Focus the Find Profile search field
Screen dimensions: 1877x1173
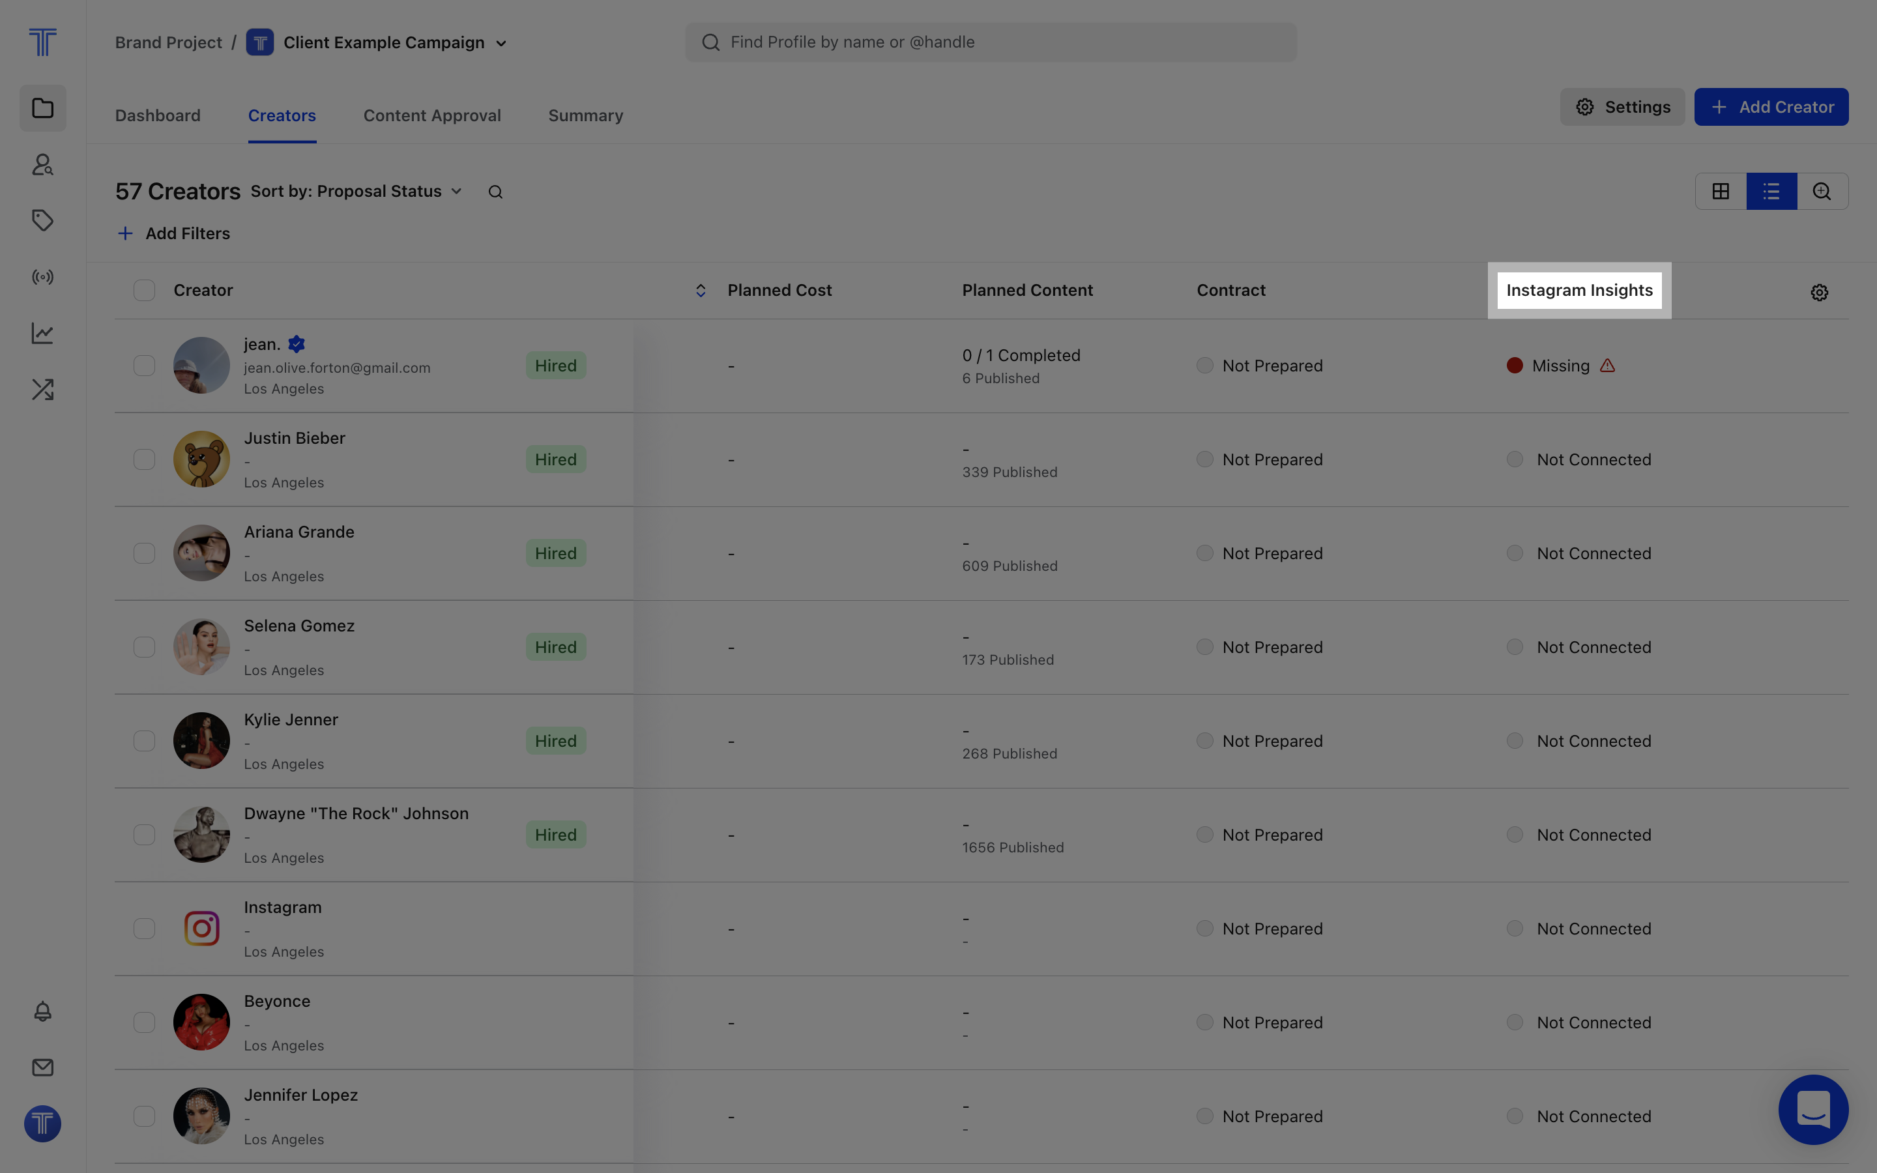pyautogui.click(x=991, y=42)
